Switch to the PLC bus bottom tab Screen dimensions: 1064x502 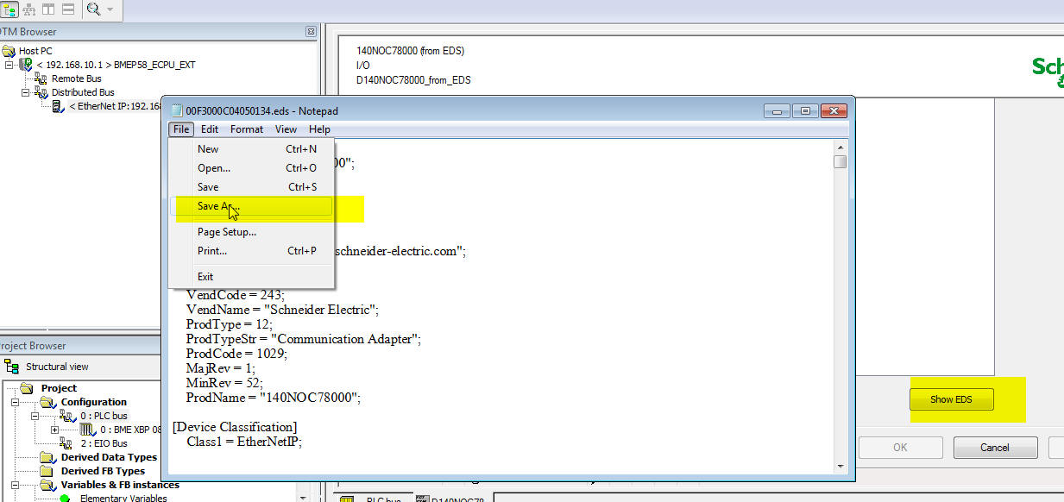click(372, 499)
